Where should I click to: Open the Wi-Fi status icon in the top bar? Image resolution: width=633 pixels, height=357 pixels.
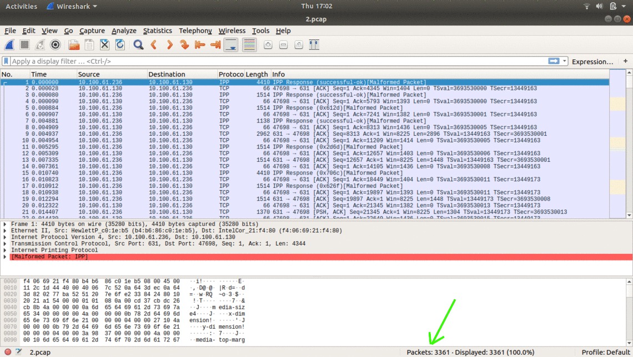click(x=586, y=6)
